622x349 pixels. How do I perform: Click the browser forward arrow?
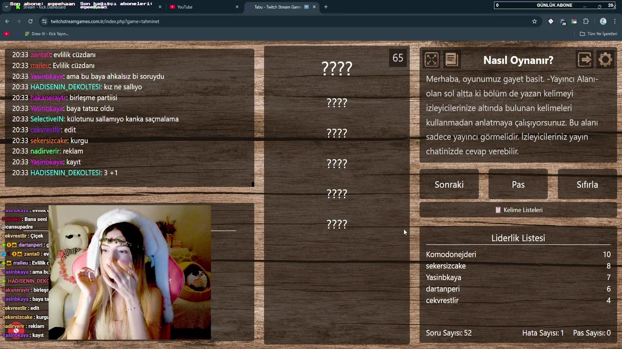[18, 21]
